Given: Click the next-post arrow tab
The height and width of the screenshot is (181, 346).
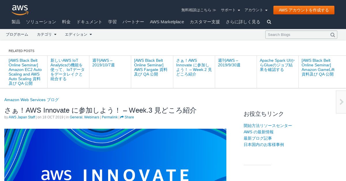Looking at the screenshot, I should (341, 102).
